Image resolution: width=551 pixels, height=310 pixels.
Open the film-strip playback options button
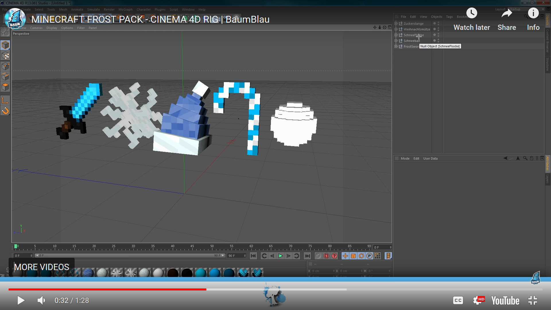(388, 256)
